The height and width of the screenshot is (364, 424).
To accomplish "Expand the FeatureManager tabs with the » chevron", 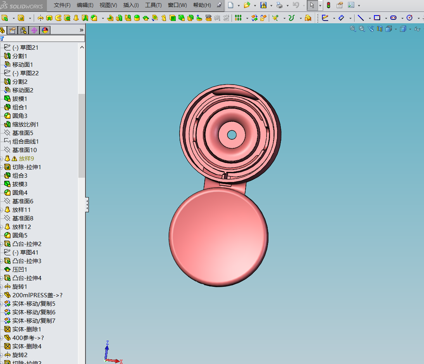I will 81,30.
